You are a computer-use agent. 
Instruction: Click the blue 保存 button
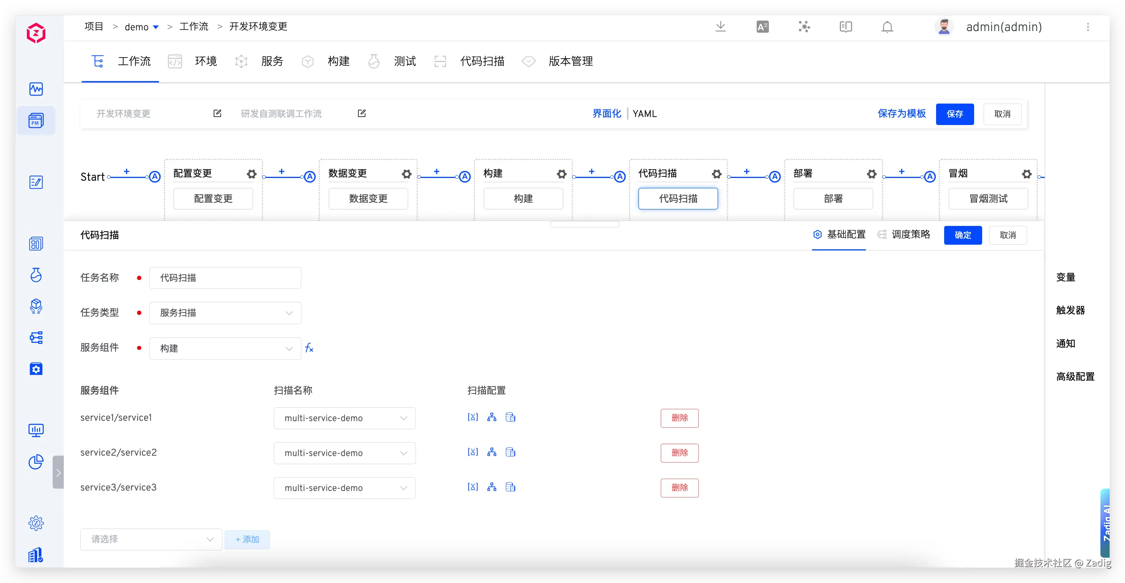coord(955,114)
